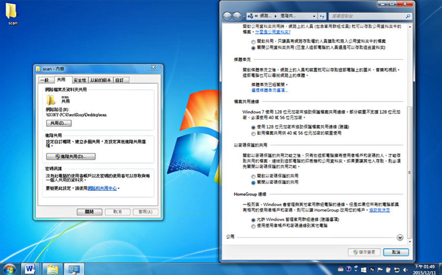Select the 40 或 56 位元加密 radio option

253,134
